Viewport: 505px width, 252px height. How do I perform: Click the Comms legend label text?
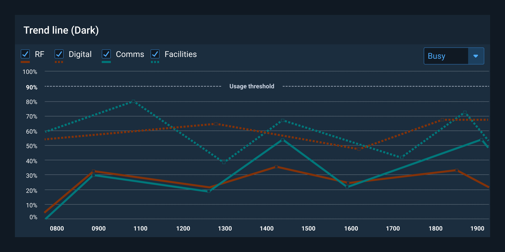coord(130,54)
